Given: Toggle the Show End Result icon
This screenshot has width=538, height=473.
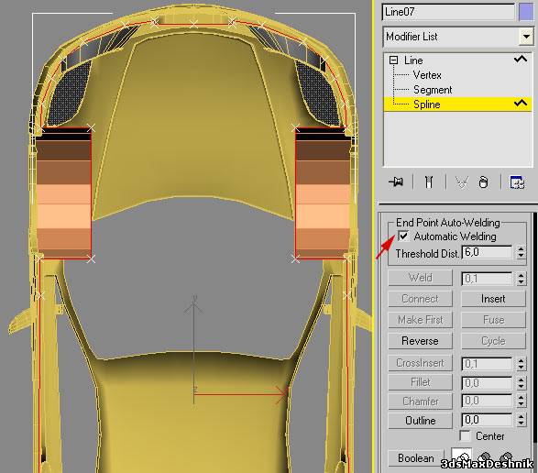Looking at the screenshot, I should [x=429, y=181].
